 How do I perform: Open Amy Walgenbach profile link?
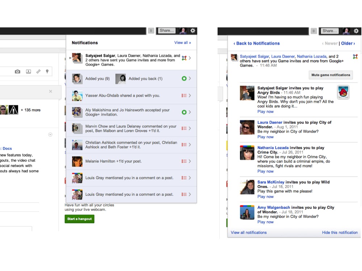click(274, 207)
